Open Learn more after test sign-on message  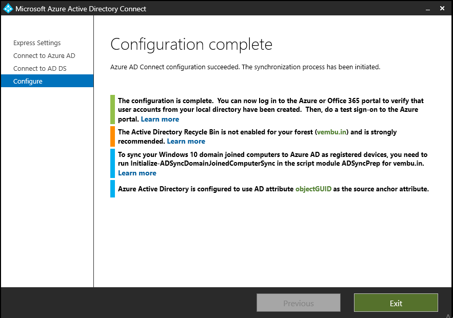(x=160, y=120)
